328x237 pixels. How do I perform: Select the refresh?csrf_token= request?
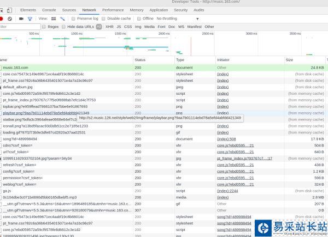tap(163, 165)
